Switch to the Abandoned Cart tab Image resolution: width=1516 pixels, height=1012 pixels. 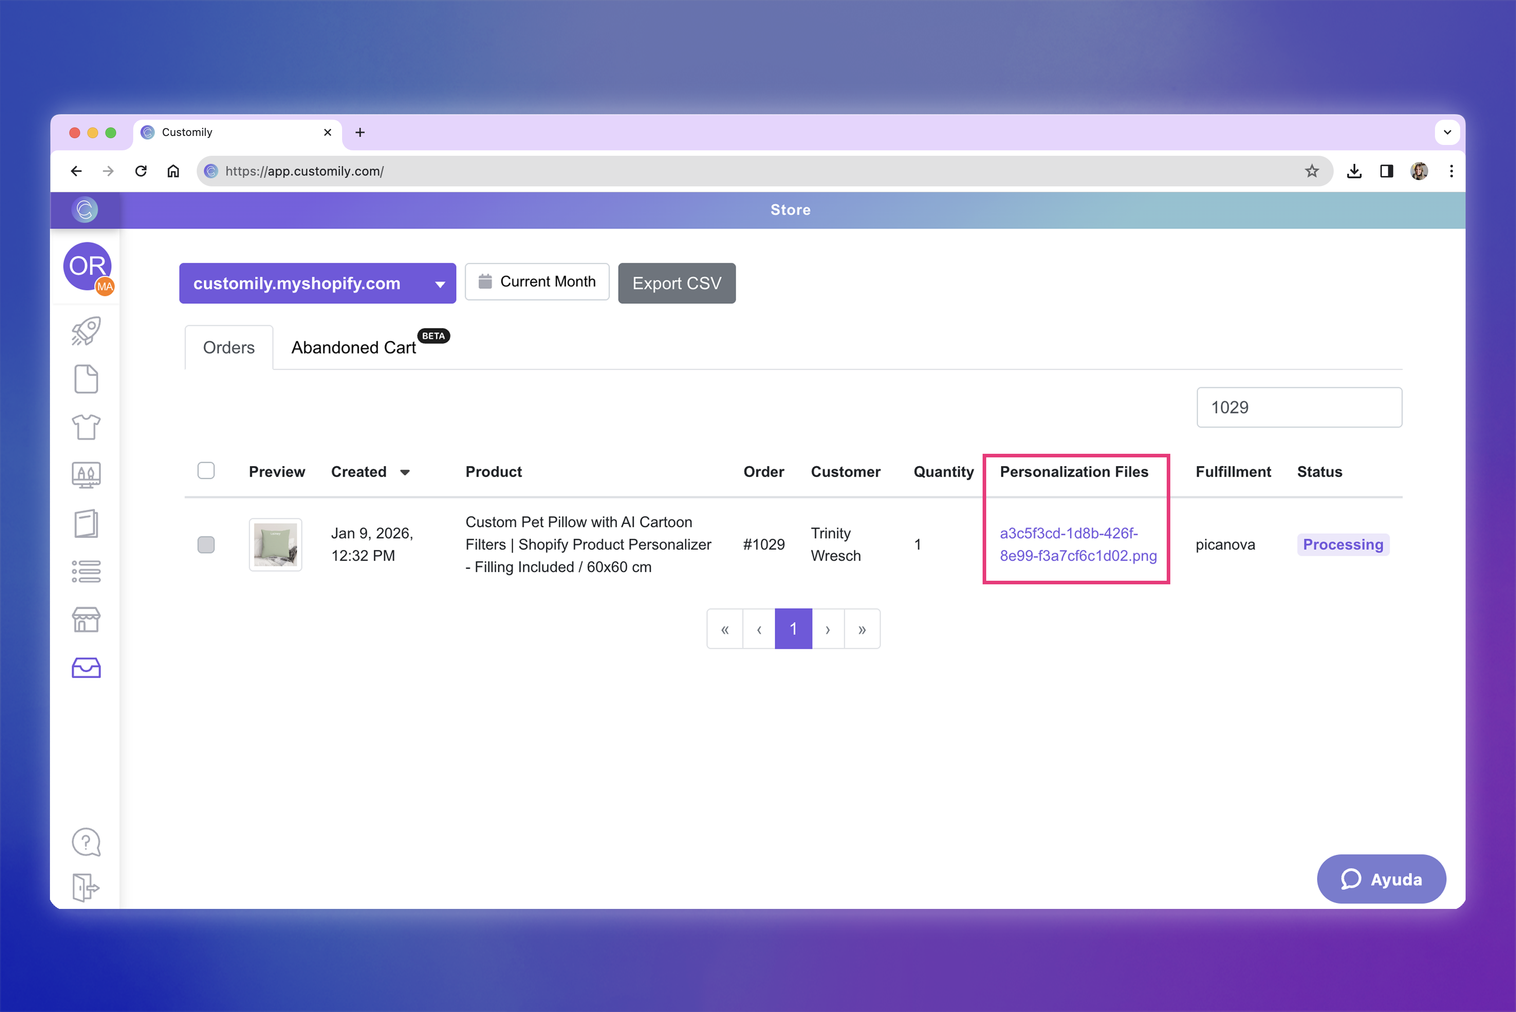coord(354,348)
